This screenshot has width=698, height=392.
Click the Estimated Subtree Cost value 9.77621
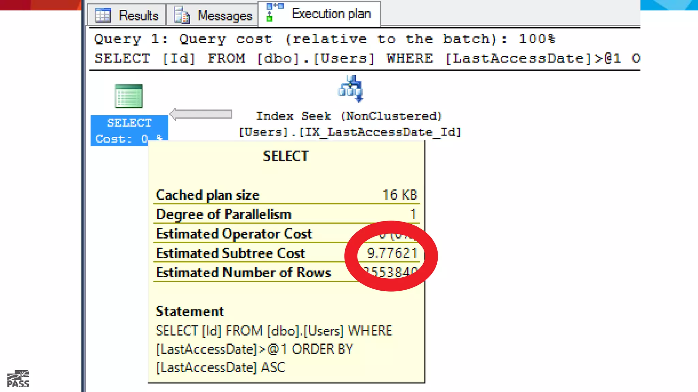(392, 253)
